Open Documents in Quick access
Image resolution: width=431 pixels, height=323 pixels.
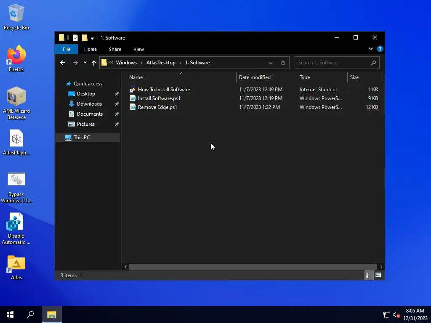click(90, 114)
